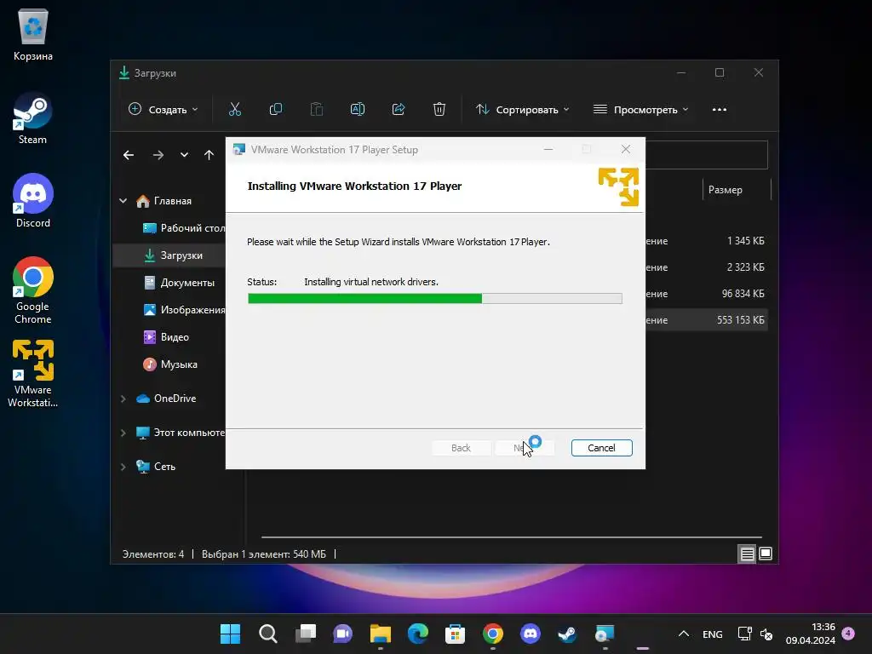
Task: Switch to large thumbnails view
Action: [766, 554]
